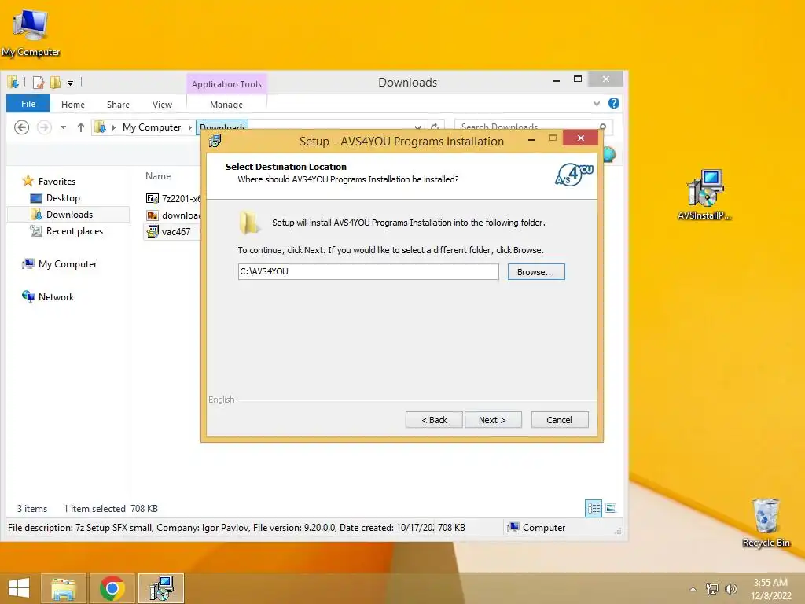The width and height of the screenshot is (805, 604).
Task: Open the Windows Start button
Action: point(19,588)
